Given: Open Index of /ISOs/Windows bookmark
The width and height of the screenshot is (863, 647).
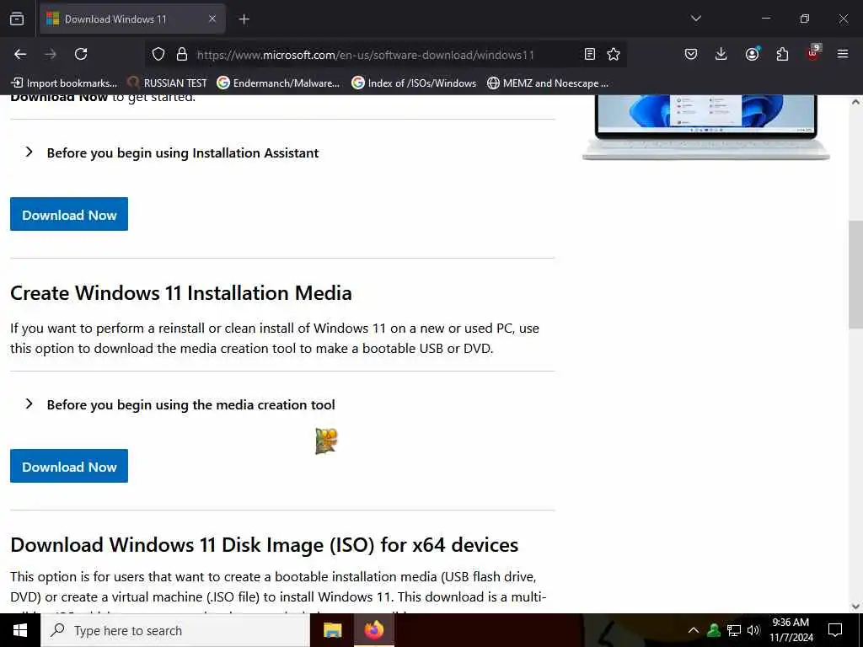Looking at the screenshot, I should click(x=414, y=83).
